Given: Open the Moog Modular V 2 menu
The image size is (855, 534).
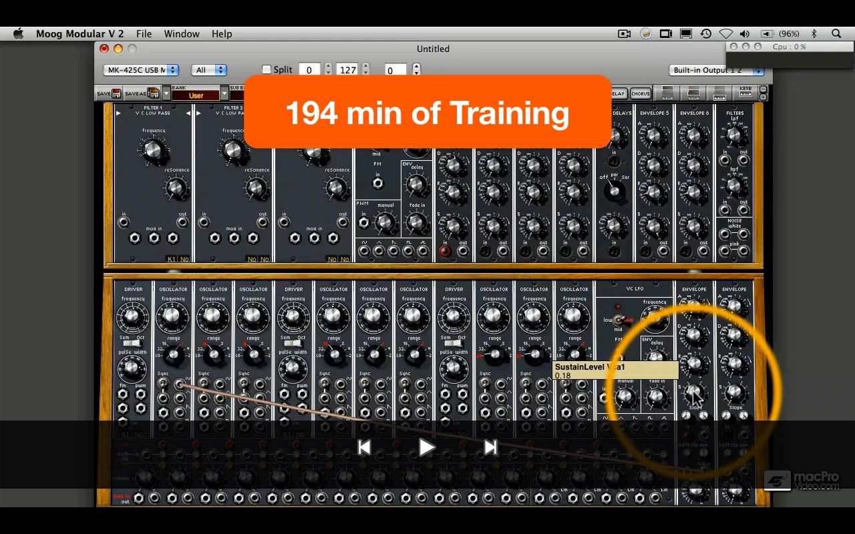Looking at the screenshot, I should tap(80, 33).
